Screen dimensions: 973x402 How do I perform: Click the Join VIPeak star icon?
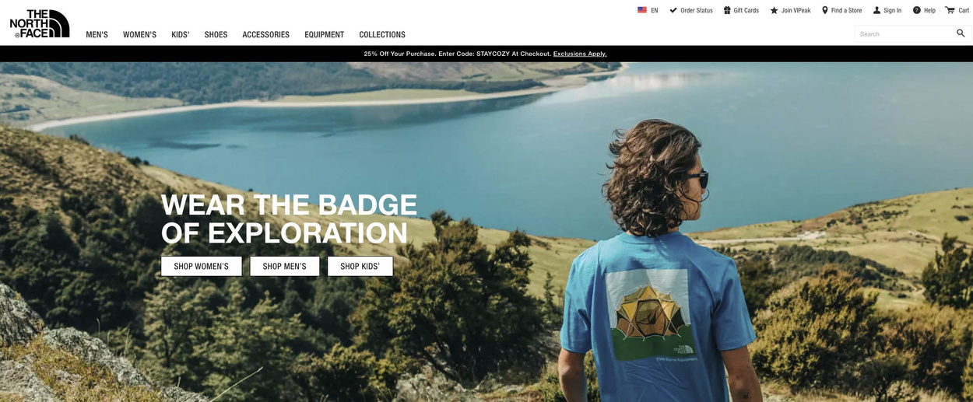[774, 10]
